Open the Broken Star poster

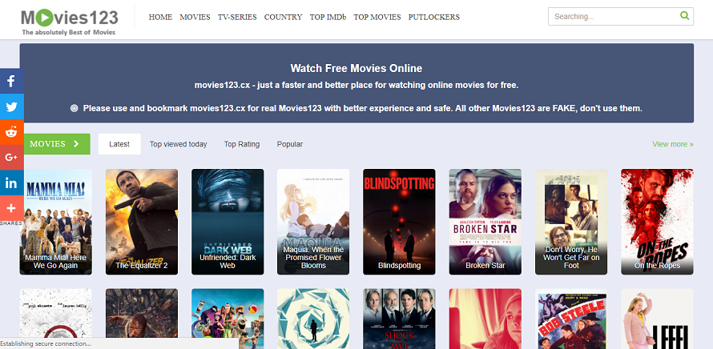coord(485,222)
